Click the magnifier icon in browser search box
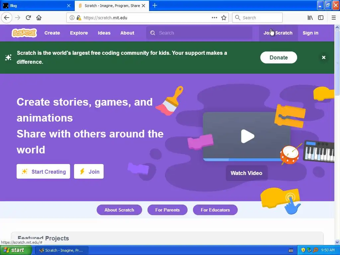Screen dimensions: 340x255 click(238, 18)
